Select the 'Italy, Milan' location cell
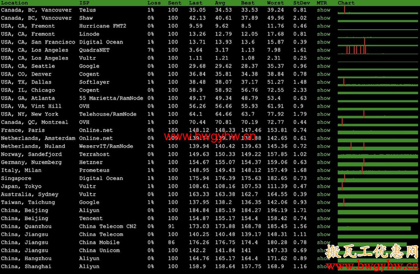This screenshot has width=420, height=274. click(21, 170)
